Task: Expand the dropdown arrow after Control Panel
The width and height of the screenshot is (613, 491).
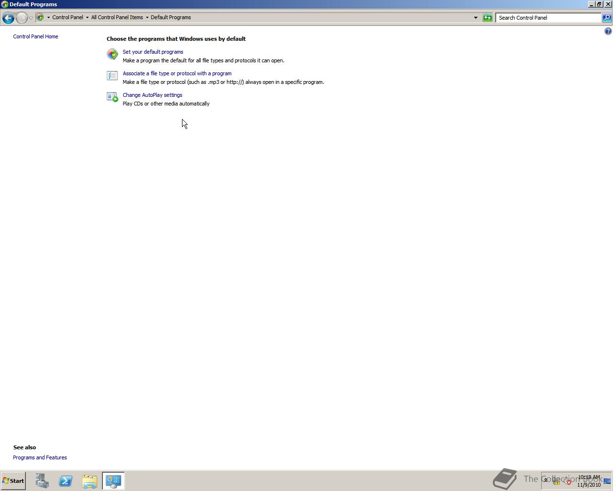Action: pyautogui.click(x=87, y=17)
